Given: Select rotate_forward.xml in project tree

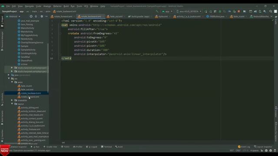Looking at the screenshot, I should (30, 97).
